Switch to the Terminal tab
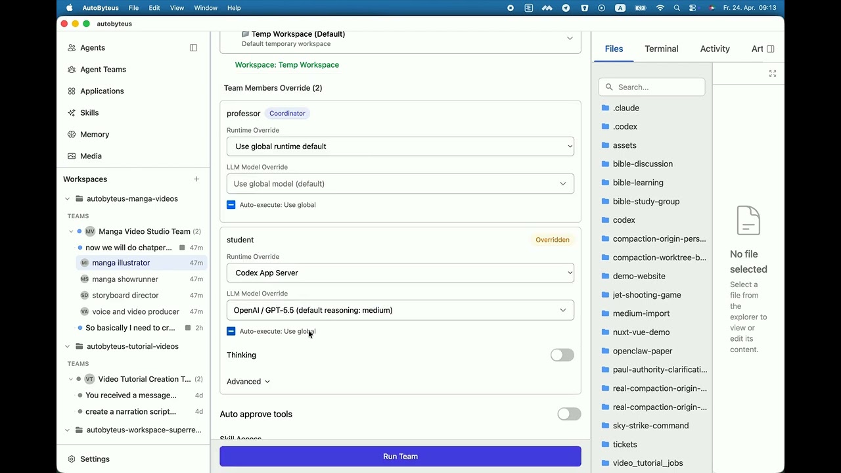 (x=662, y=49)
